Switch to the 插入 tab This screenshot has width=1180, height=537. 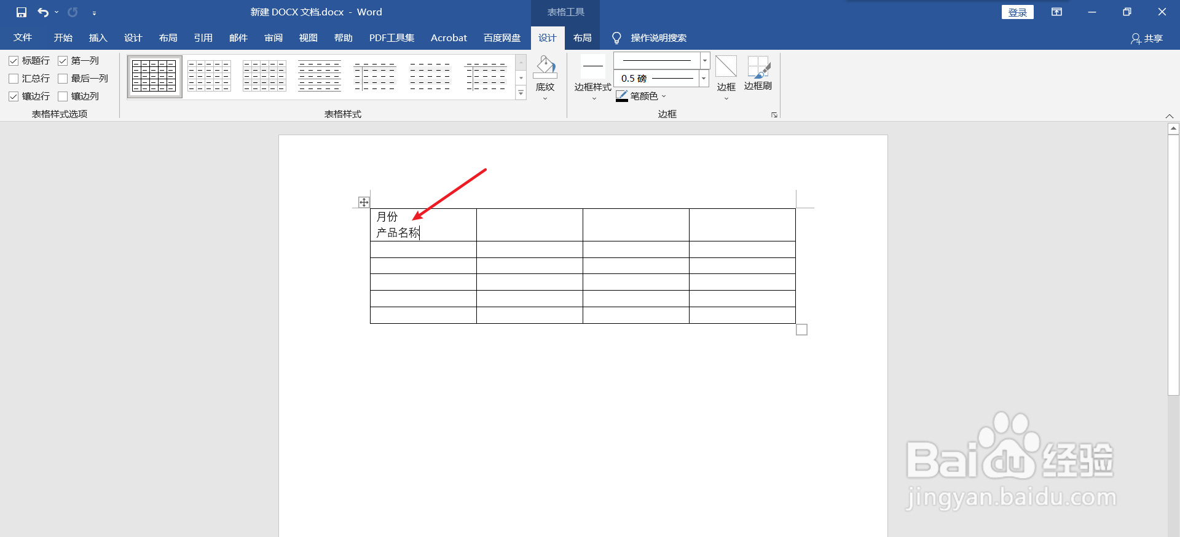click(x=98, y=38)
